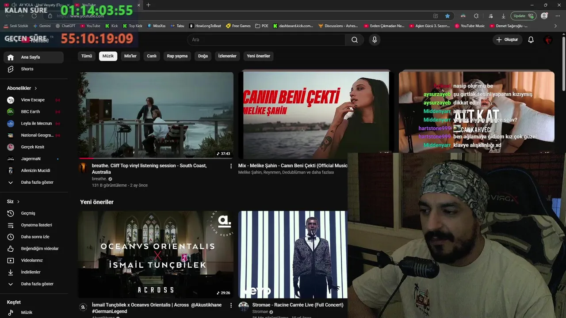Open the JagermaN subscription channel
Screen dimensions: 566x318
[x=34, y=159]
